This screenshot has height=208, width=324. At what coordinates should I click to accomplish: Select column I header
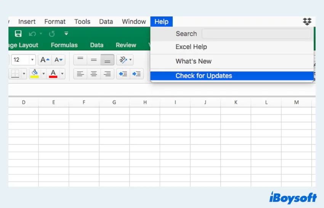(175, 102)
